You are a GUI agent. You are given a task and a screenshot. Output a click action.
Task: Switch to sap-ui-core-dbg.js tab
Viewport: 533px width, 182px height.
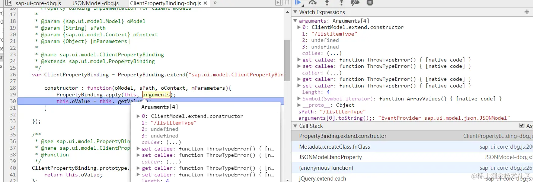[38, 3]
